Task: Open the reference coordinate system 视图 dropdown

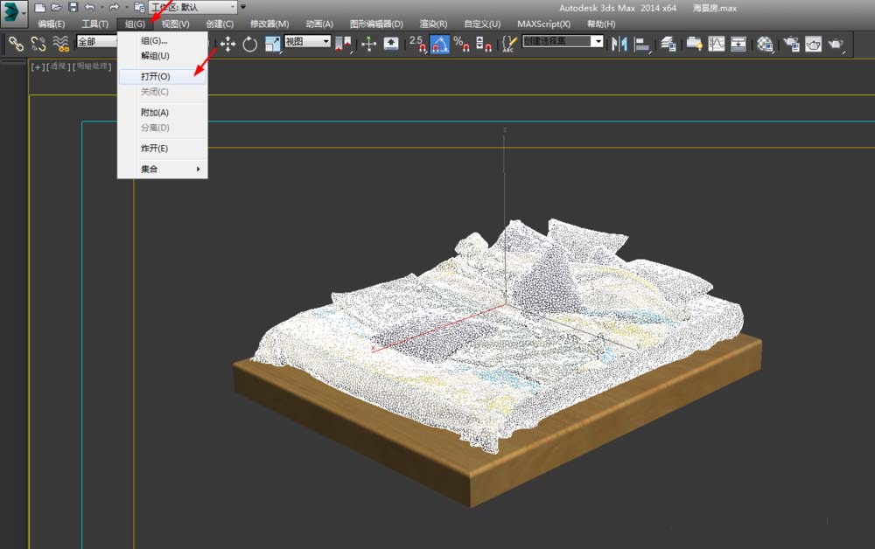Action: point(307,41)
